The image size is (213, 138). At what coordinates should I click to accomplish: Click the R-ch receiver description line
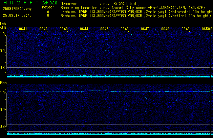(x=136, y=16)
